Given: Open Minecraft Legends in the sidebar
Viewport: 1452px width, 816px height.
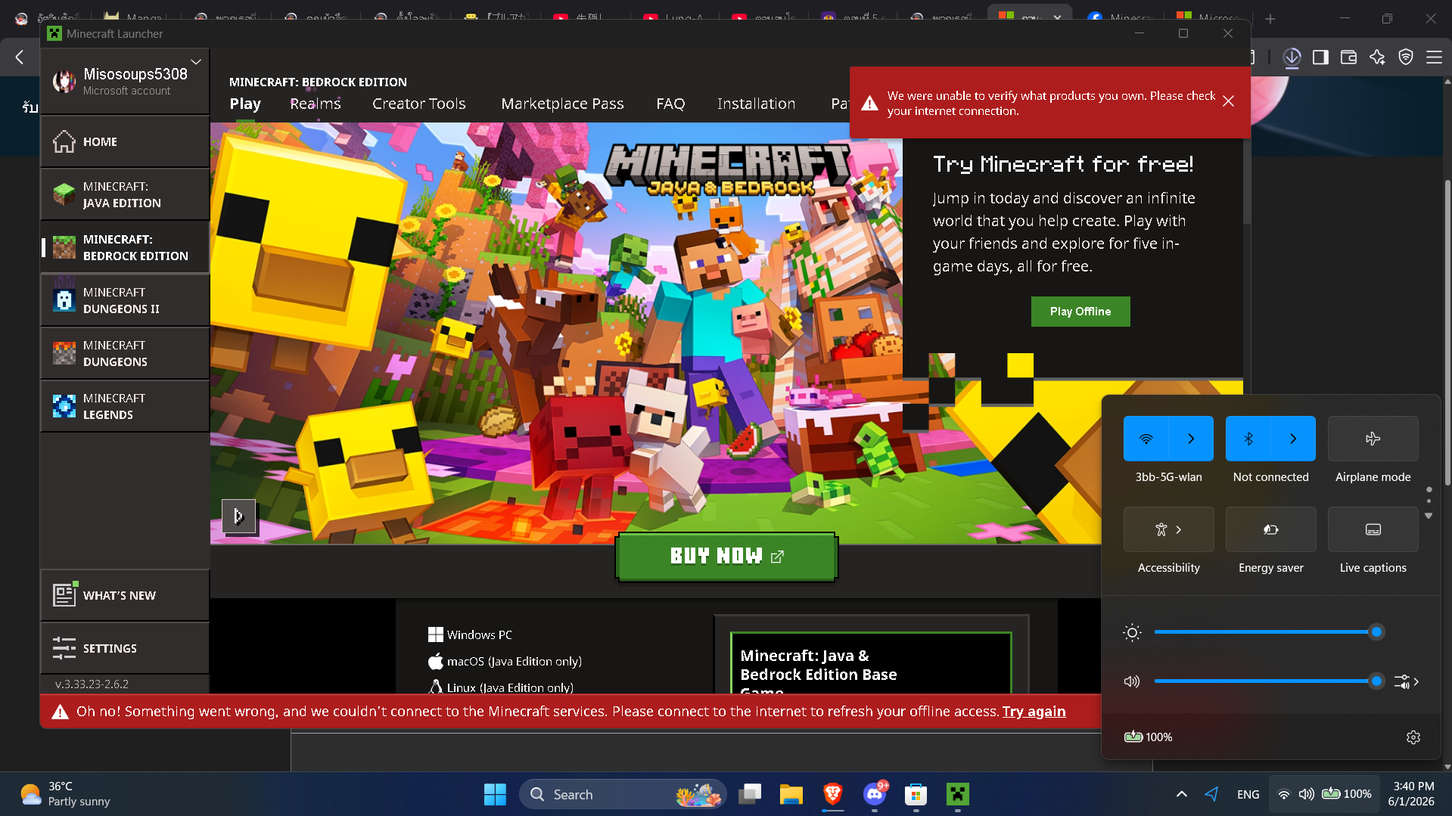Looking at the screenshot, I should 125,406.
